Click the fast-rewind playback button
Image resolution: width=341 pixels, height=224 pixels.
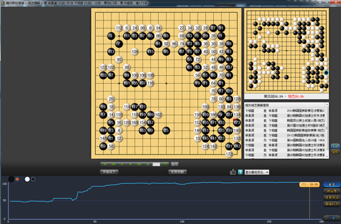pyautogui.click(x=113, y=164)
